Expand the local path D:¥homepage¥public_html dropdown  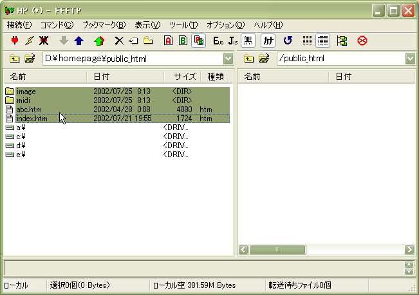228,59
